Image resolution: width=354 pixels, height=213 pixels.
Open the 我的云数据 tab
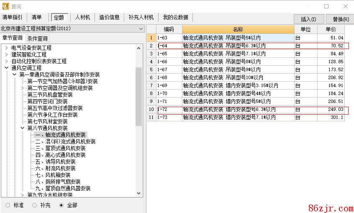coord(175,17)
